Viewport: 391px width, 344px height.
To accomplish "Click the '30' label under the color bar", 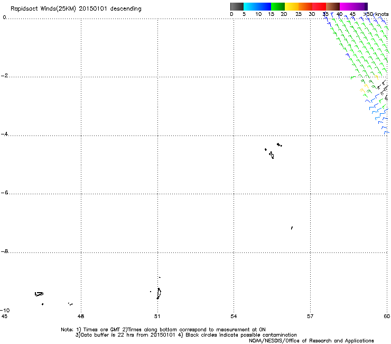I will coord(312,14).
